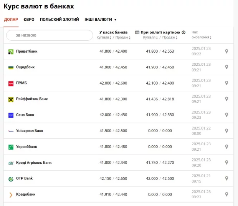The width and height of the screenshot is (238, 206).
Task: Click the ПУМБ bank logo icon
Action: point(11,83)
